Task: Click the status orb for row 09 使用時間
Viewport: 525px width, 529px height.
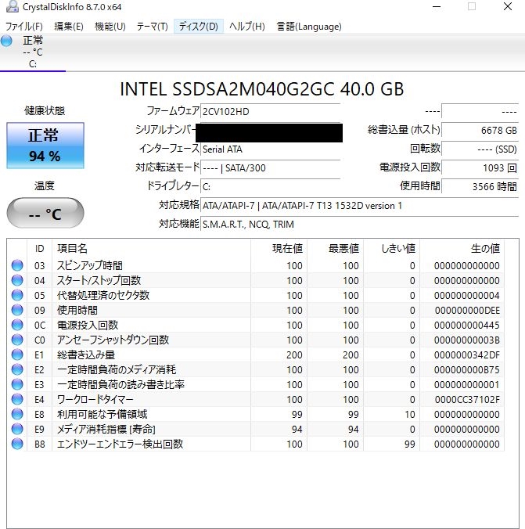Action: pos(17,310)
